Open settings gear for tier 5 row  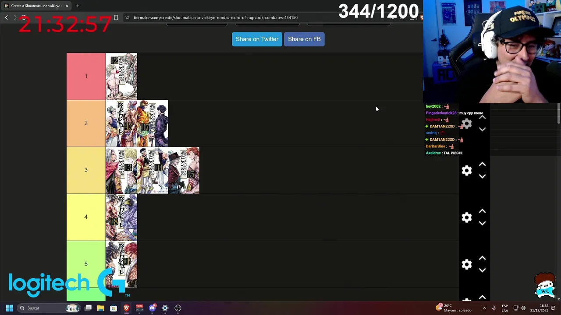(x=467, y=264)
